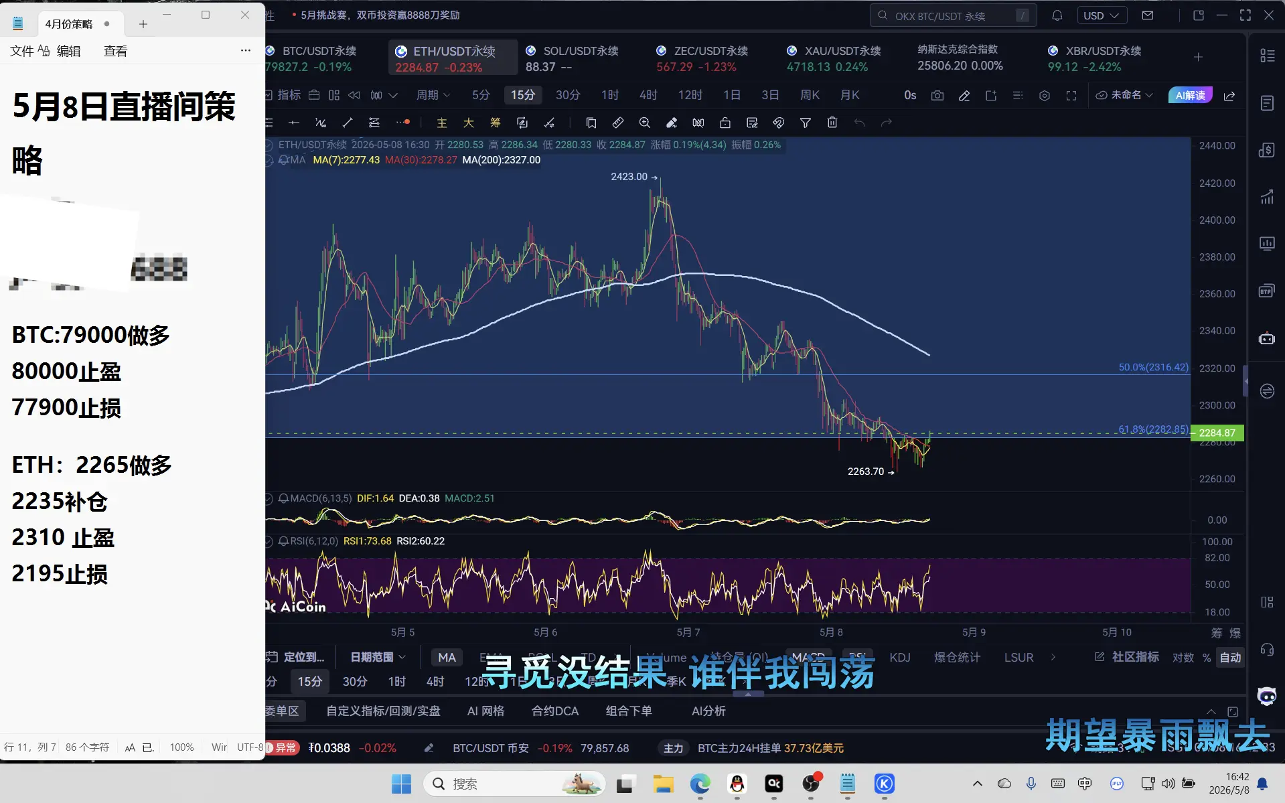
Task: Open the AI 网格 tab button
Action: pyautogui.click(x=485, y=711)
